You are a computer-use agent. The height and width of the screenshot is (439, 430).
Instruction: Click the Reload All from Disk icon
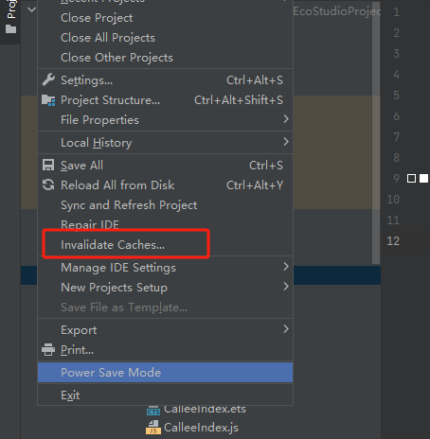[48, 185]
